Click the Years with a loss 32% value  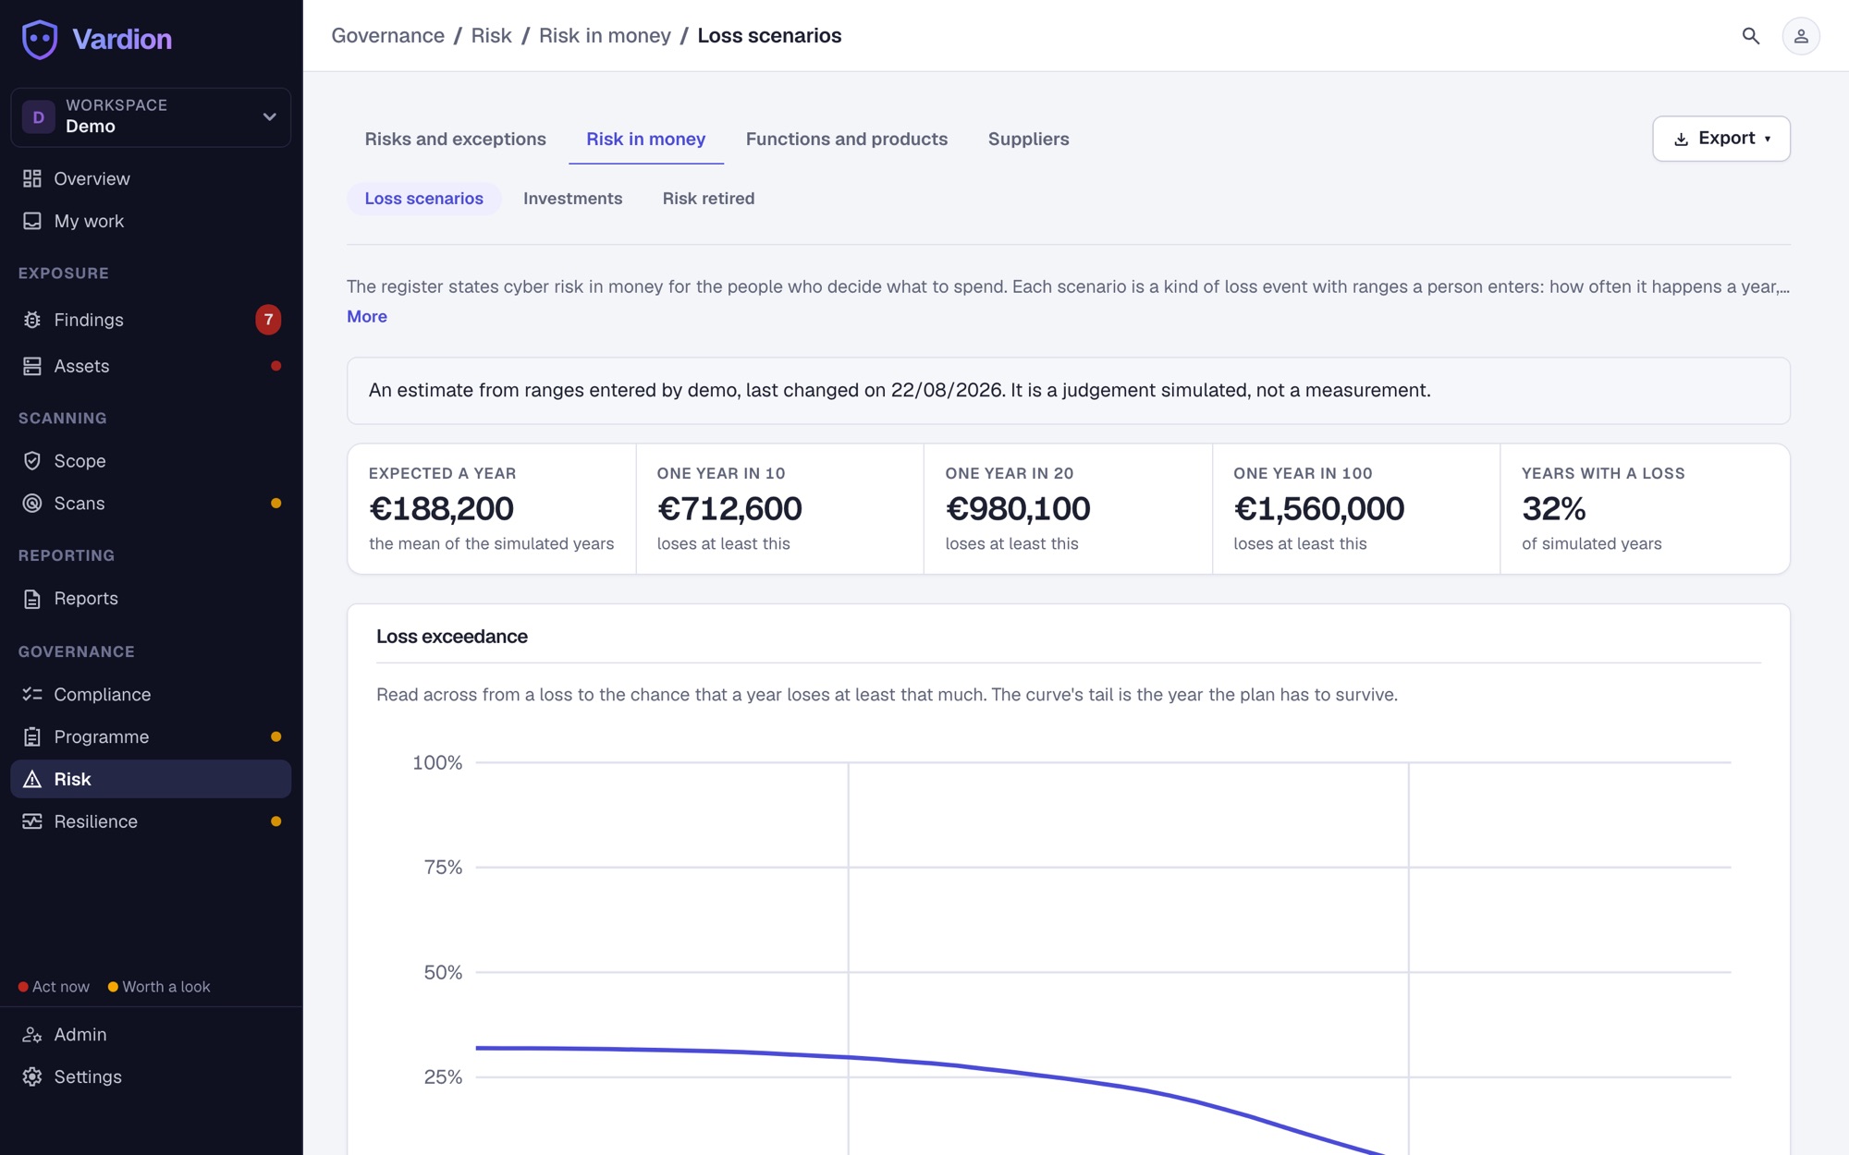coord(1553,508)
